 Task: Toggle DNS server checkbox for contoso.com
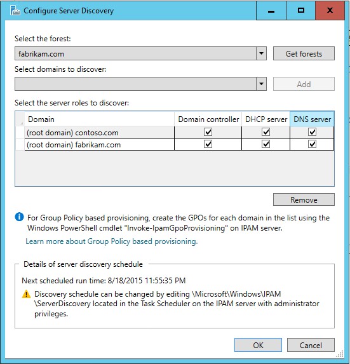(312, 132)
